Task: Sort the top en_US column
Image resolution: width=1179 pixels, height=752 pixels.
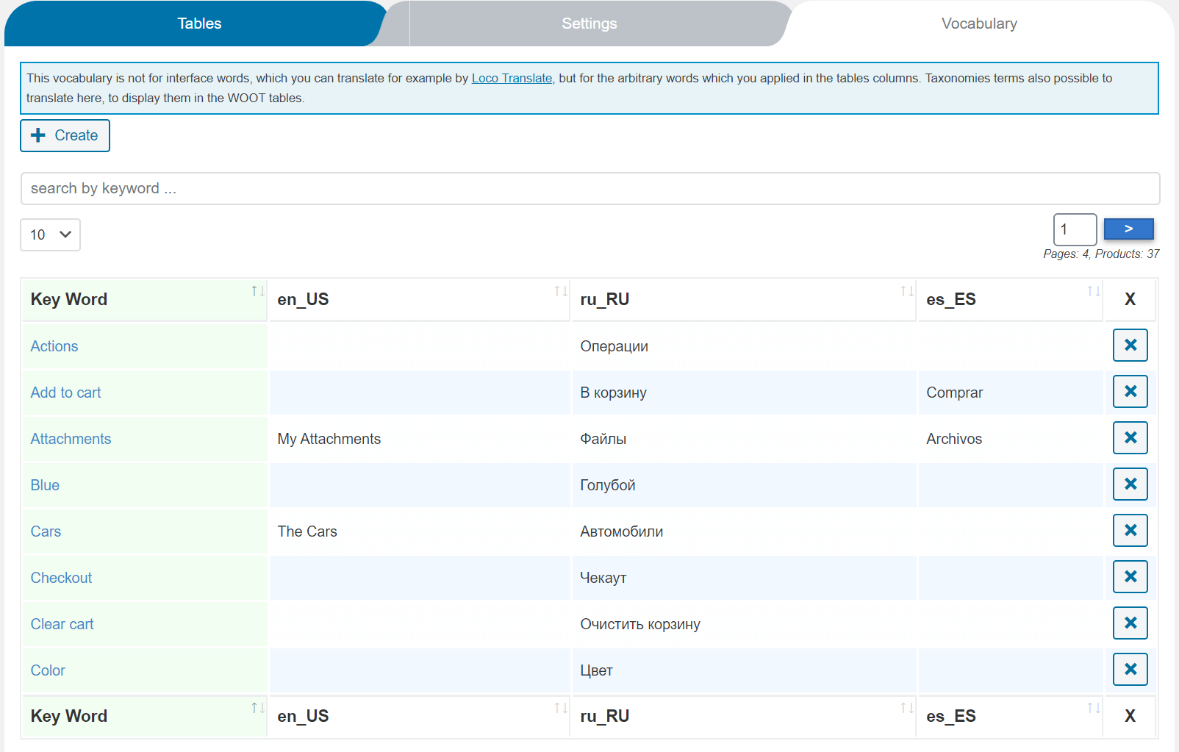Action: point(561,291)
